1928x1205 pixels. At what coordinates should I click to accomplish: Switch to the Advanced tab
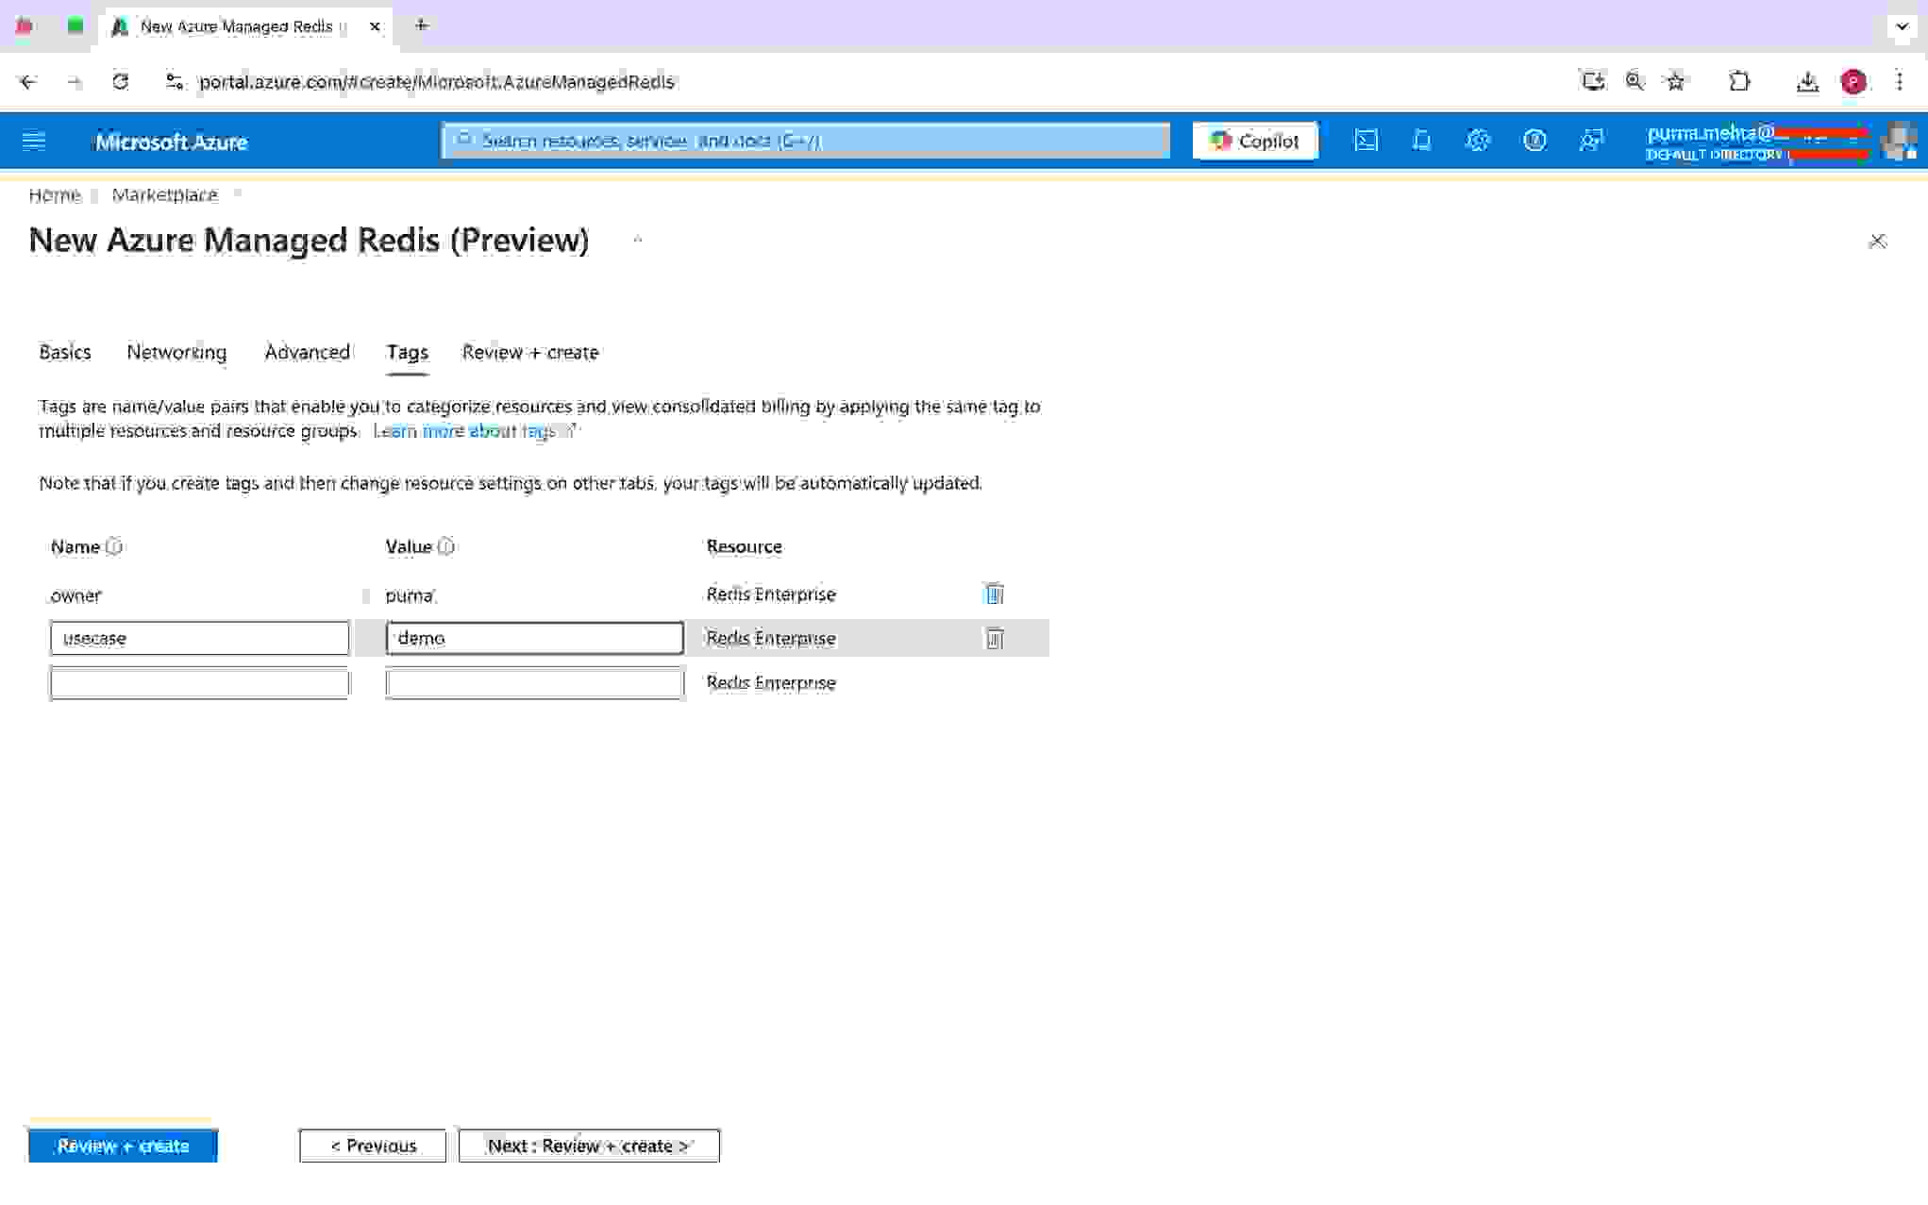coord(307,352)
